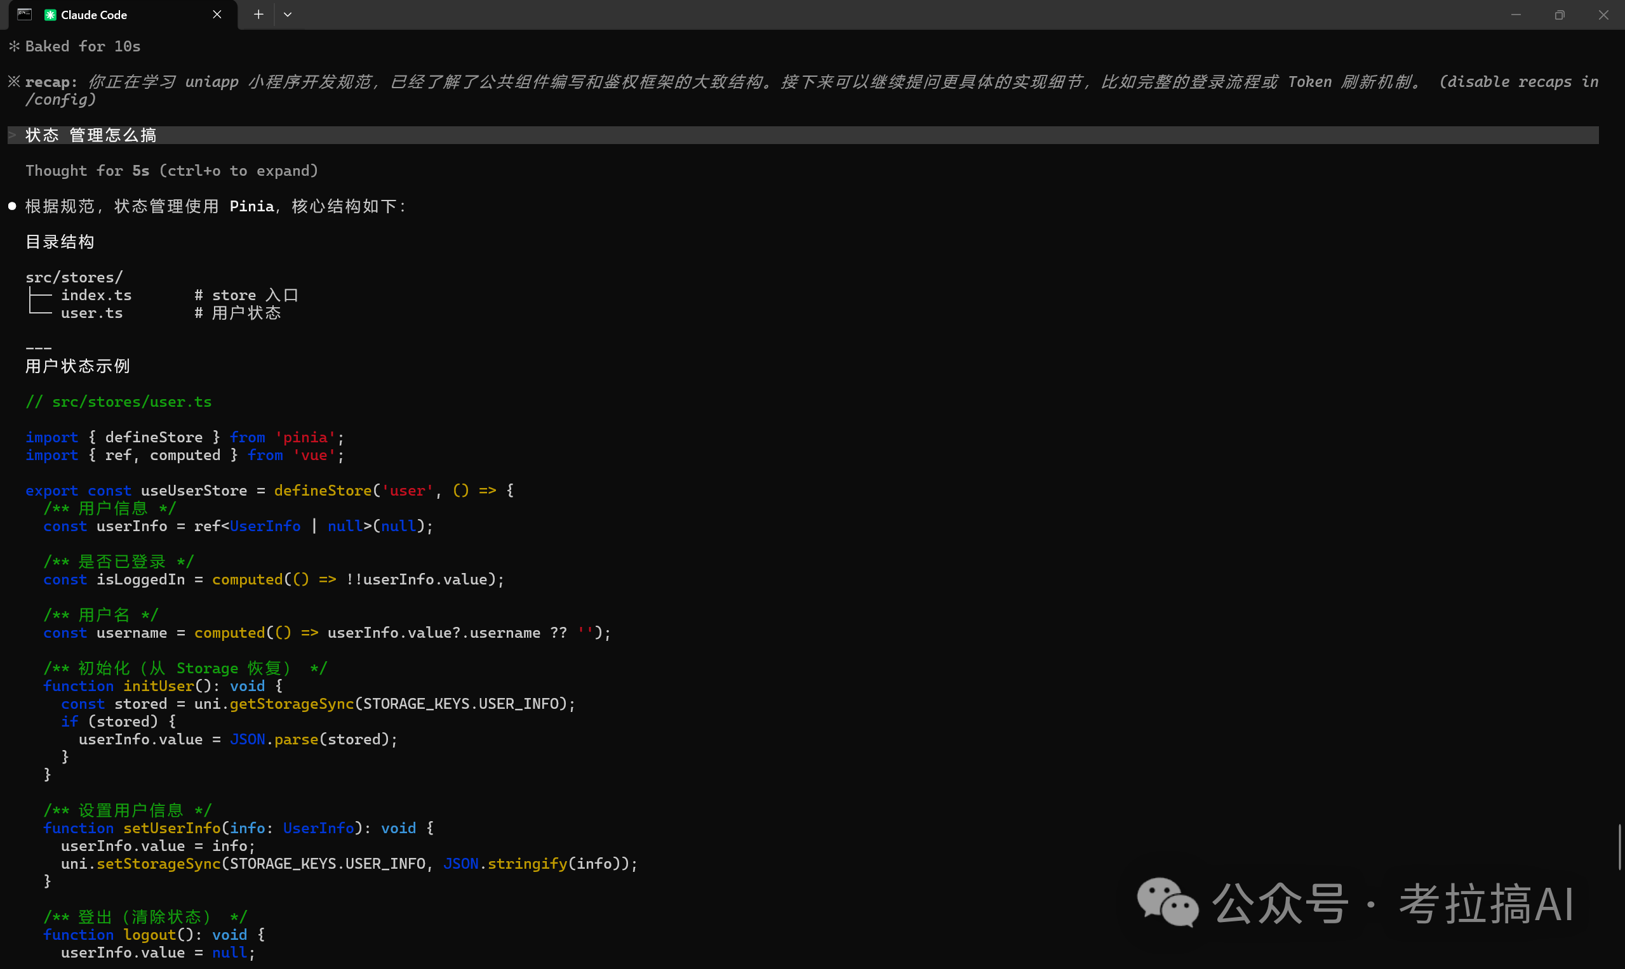Click the 'index.ts' tree entry
This screenshot has width=1625, height=969.
[96, 295]
